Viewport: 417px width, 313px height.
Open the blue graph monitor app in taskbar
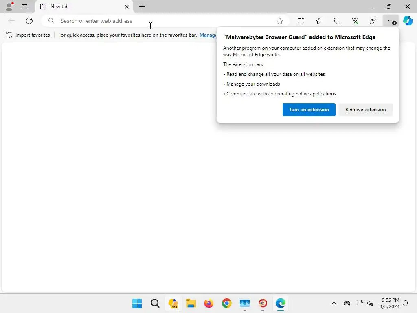(x=245, y=303)
